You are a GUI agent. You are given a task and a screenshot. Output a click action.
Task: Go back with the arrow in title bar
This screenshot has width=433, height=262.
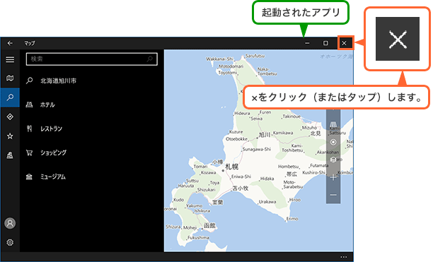pos(10,43)
